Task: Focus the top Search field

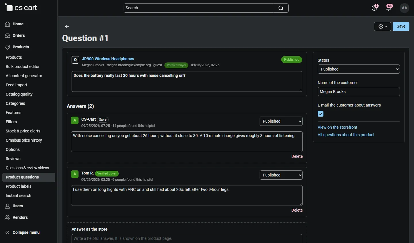Action: coord(206,8)
